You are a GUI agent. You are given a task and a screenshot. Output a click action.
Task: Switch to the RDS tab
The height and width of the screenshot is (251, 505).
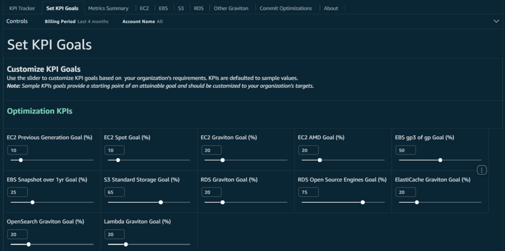[x=199, y=8]
